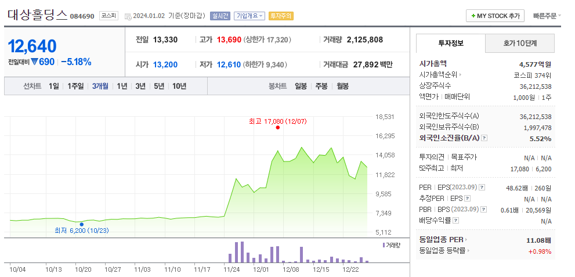Click the 고가 value 13,690
This screenshot has width=575, height=277.
click(x=229, y=39)
